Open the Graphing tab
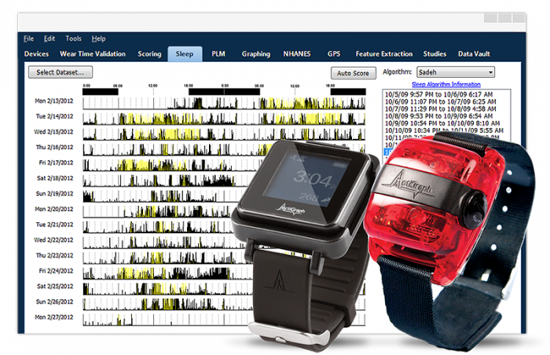Screen dimensions: 550x355 point(256,53)
